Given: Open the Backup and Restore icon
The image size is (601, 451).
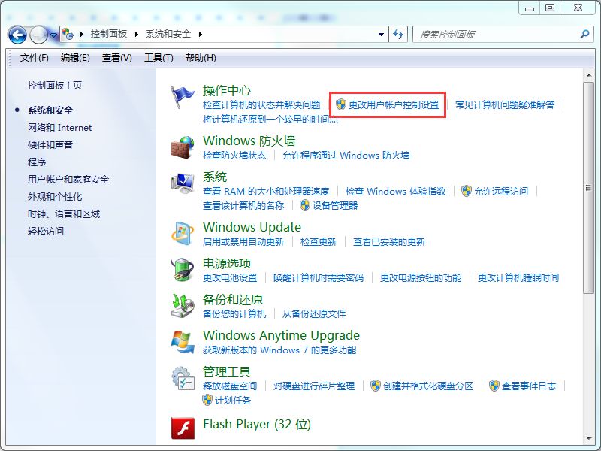Looking at the screenshot, I should tap(183, 306).
